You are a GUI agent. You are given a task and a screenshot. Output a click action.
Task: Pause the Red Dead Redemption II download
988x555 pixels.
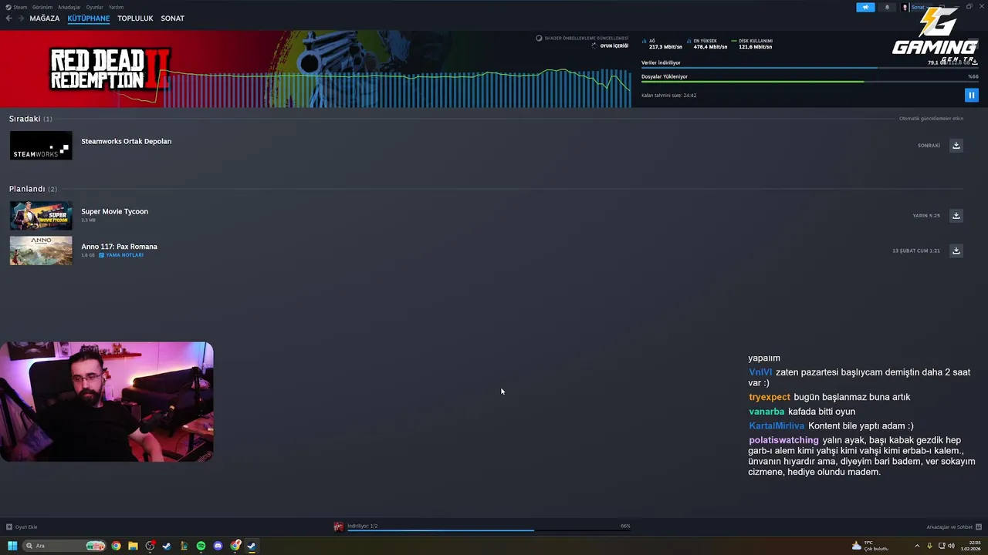point(971,95)
